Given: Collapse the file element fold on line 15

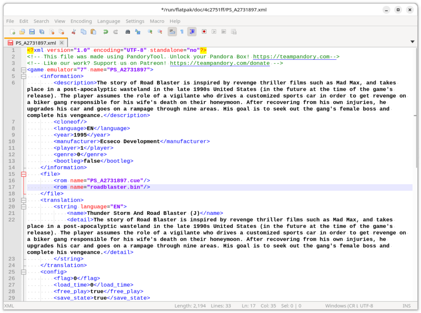Looking at the screenshot, I should tap(23, 174).
